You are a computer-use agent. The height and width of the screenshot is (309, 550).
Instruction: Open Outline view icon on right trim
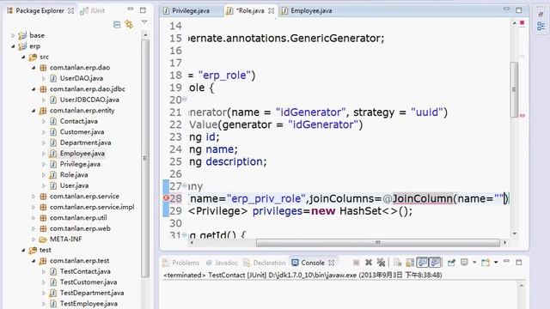[x=541, y=26]
